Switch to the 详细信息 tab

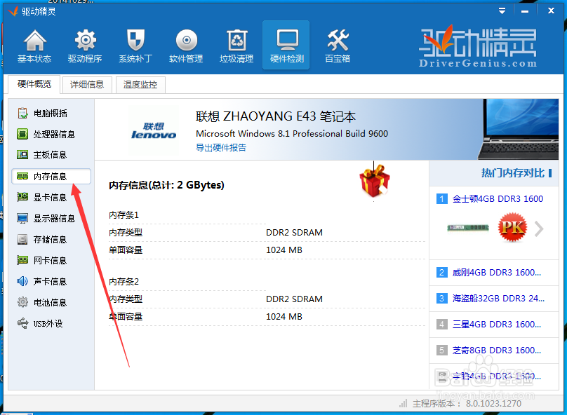pos(87,85)
